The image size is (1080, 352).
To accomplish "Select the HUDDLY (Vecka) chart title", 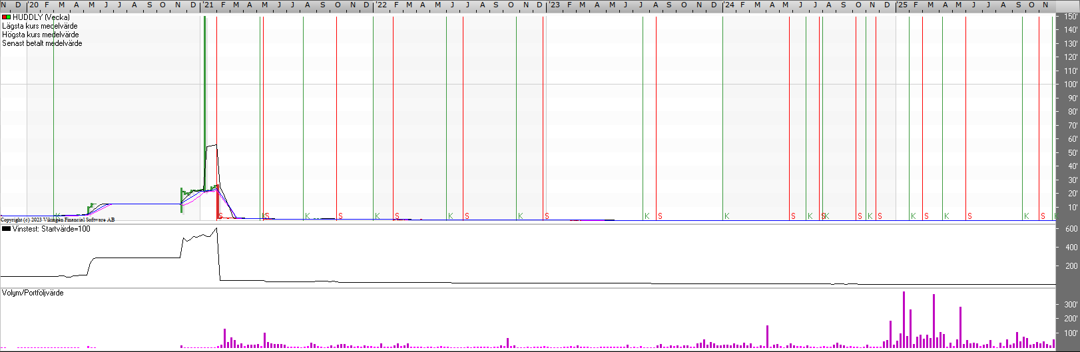I will coord(41,17).
